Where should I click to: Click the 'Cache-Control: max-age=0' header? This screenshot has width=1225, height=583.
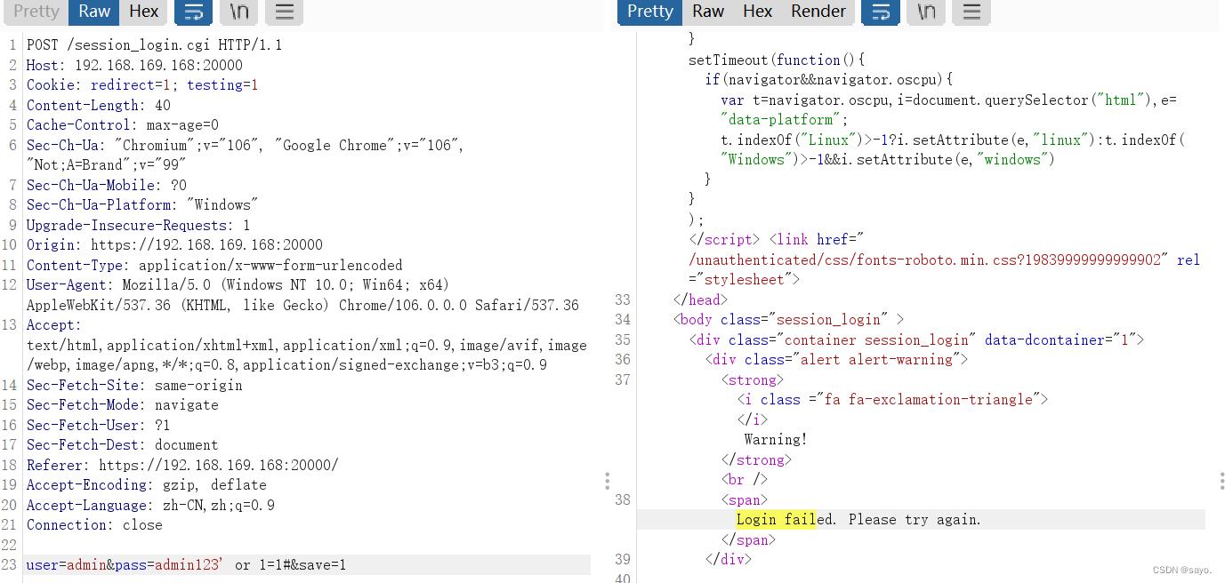(123, 125)
